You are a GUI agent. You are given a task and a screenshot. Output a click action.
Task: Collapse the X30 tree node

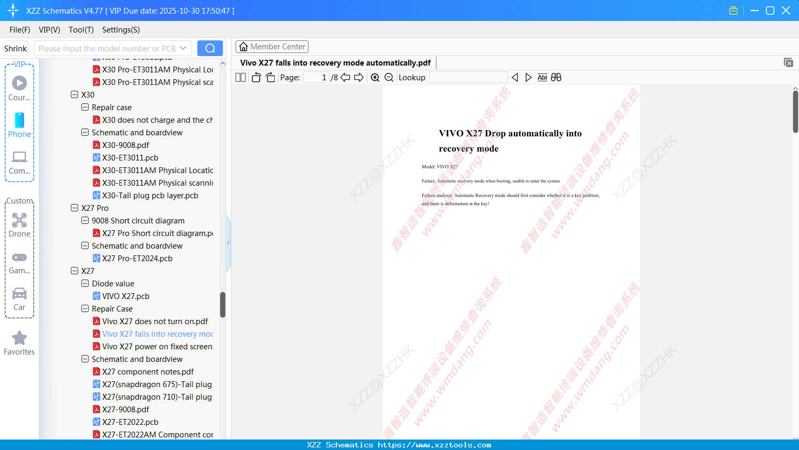click(x=74, y=95)
